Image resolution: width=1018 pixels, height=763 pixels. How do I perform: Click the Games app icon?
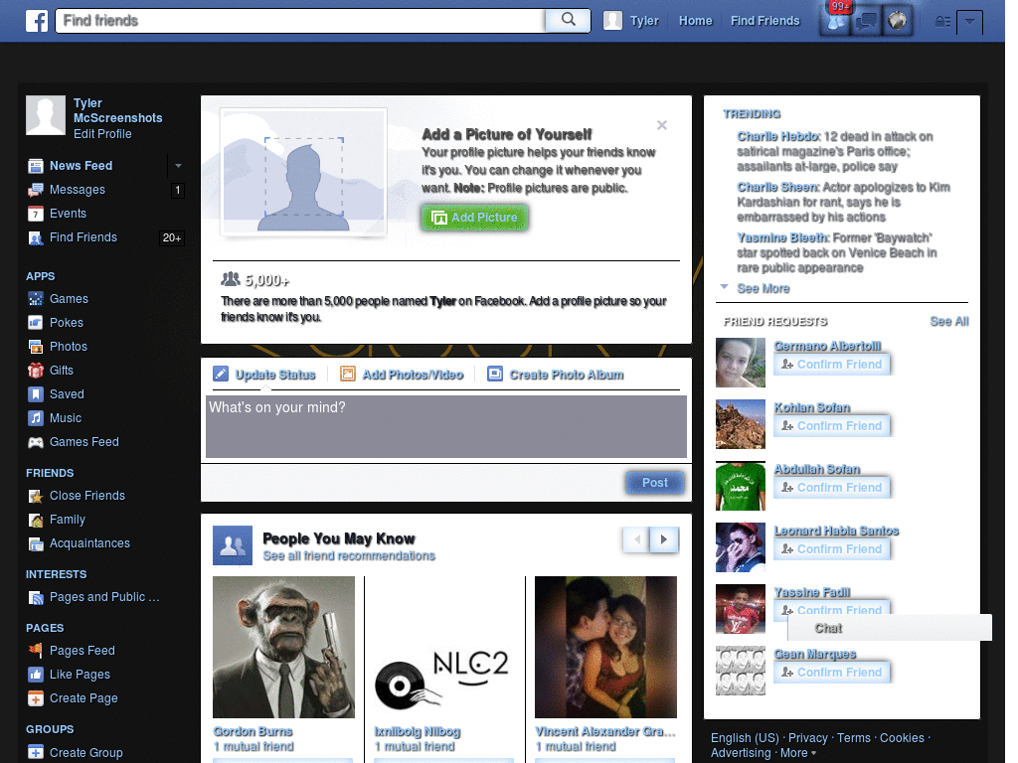(x=36, y=299)
